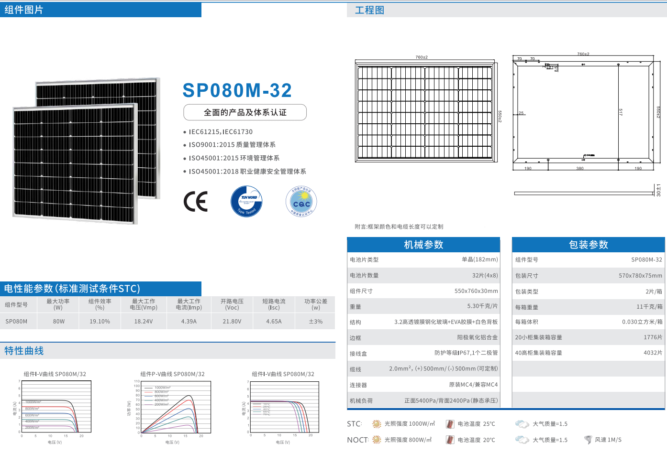Select the 工程图 section header
The height and width of the screenshot is (453, 667).
369,11
